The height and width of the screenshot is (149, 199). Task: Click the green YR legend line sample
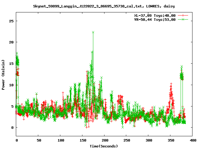(x=183, y=20)
